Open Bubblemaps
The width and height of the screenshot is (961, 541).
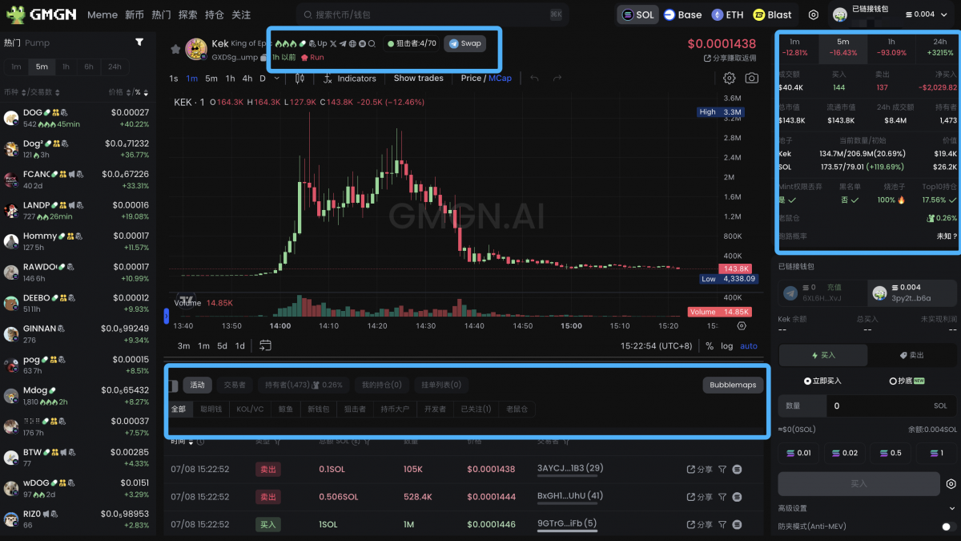[733, 385]
